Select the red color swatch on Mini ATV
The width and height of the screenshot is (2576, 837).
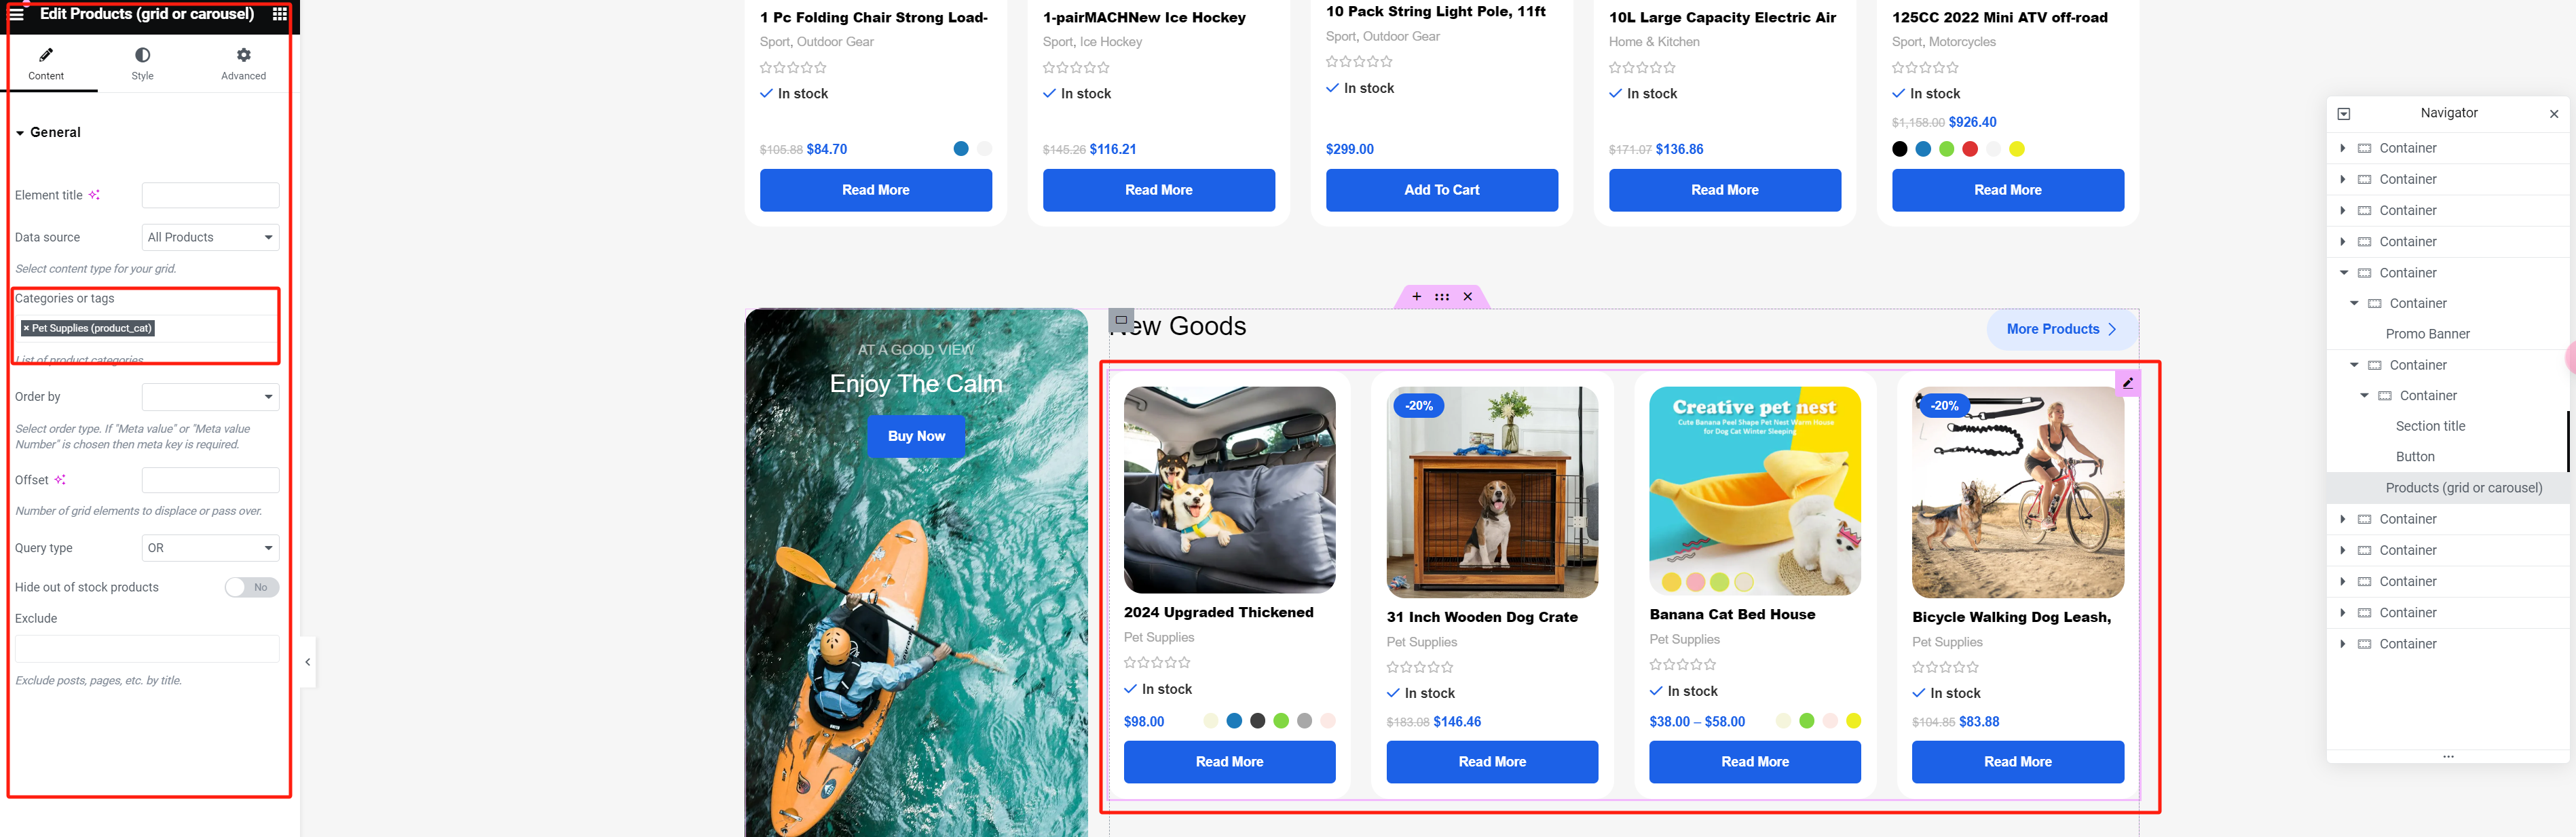(x=1969, y=150)
